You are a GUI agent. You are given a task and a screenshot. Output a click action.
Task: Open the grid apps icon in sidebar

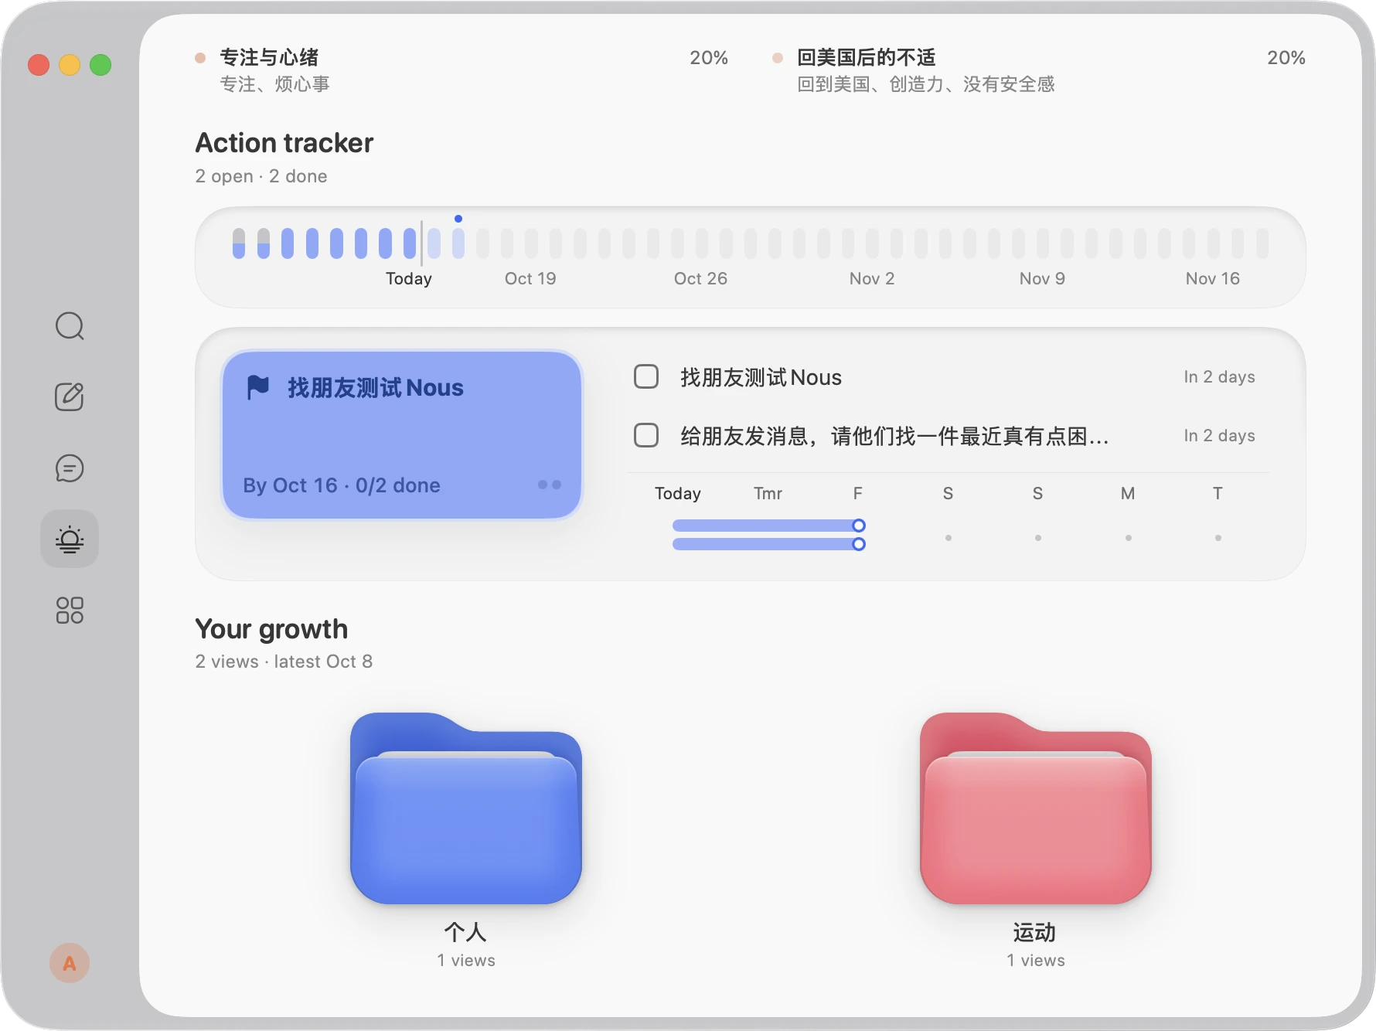(70, 610)
